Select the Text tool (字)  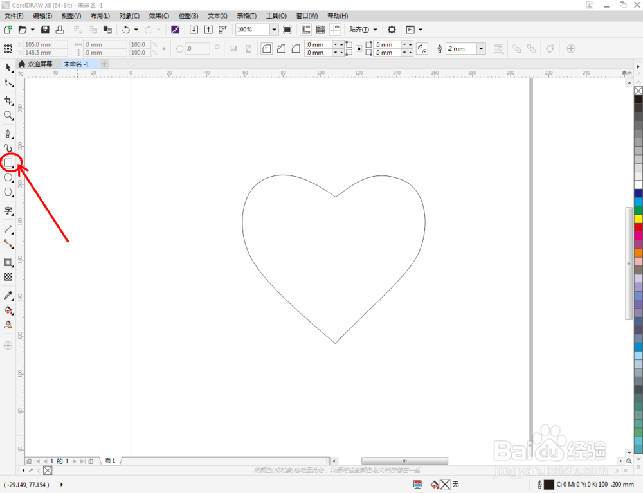click(8, 211)
